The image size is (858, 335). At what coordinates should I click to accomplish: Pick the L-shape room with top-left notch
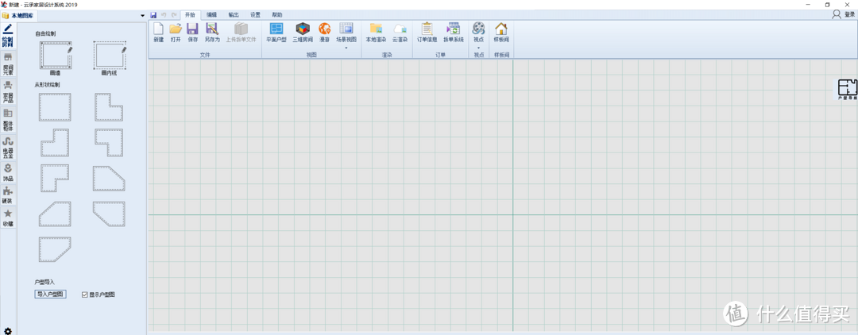[x=55, y=143]
